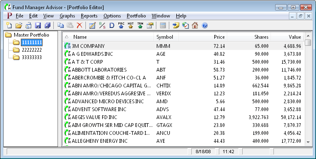The image size is (316, 159).
Task: Click the yellow note pin icon
Action: pos(176,25)
